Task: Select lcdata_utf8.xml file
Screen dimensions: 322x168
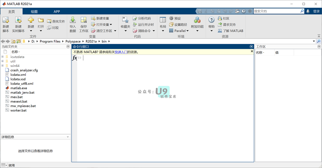Action: tap(22, 83)
